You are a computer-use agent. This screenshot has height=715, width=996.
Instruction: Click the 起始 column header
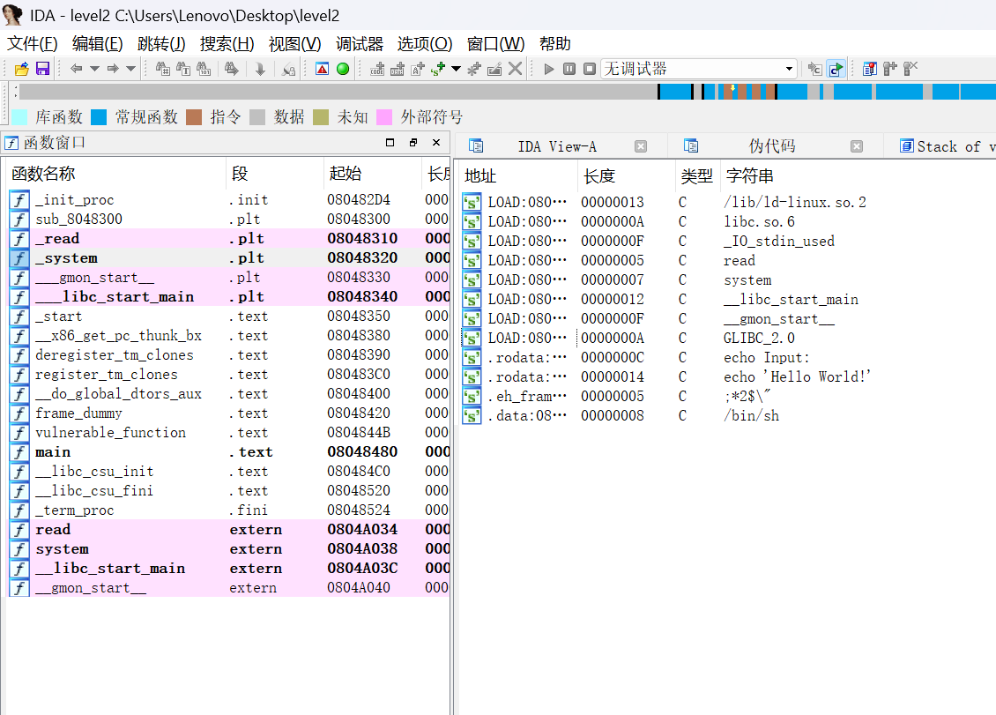point(345,174)
